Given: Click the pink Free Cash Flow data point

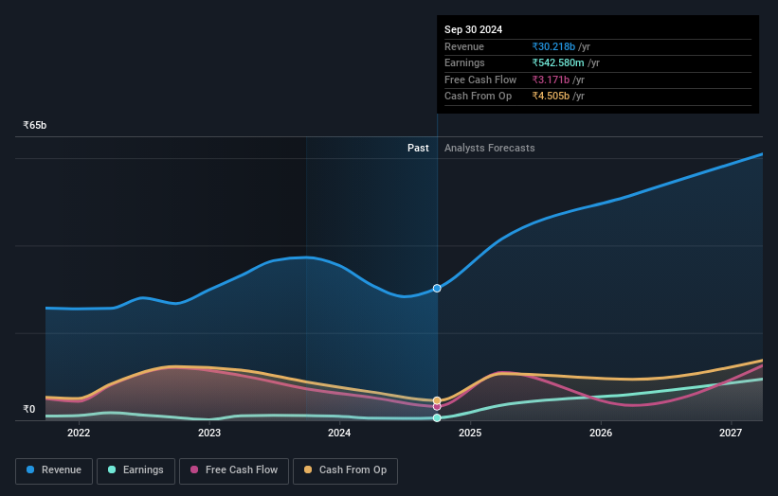Looking at the screenshot, I should (x=437, y=407).
